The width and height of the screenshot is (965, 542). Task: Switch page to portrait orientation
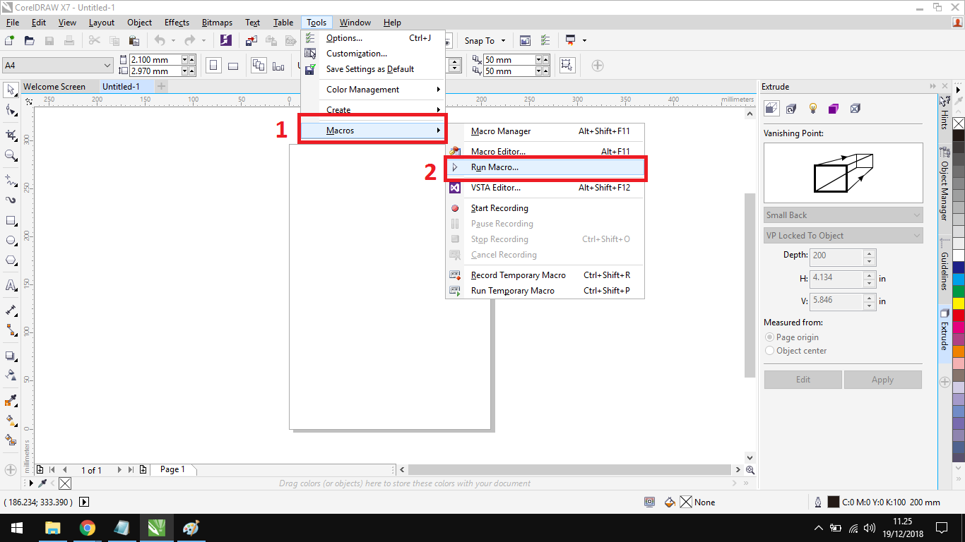[x=213, y=66]
